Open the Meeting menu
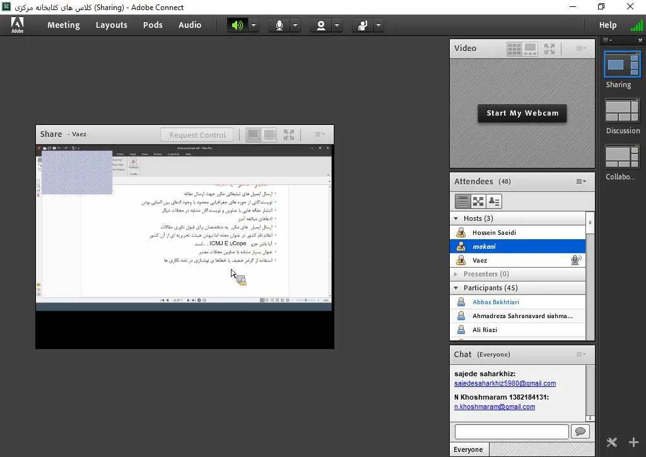This screenshot has width=646, height=457. pyautogui.click(x=64, y=25)
